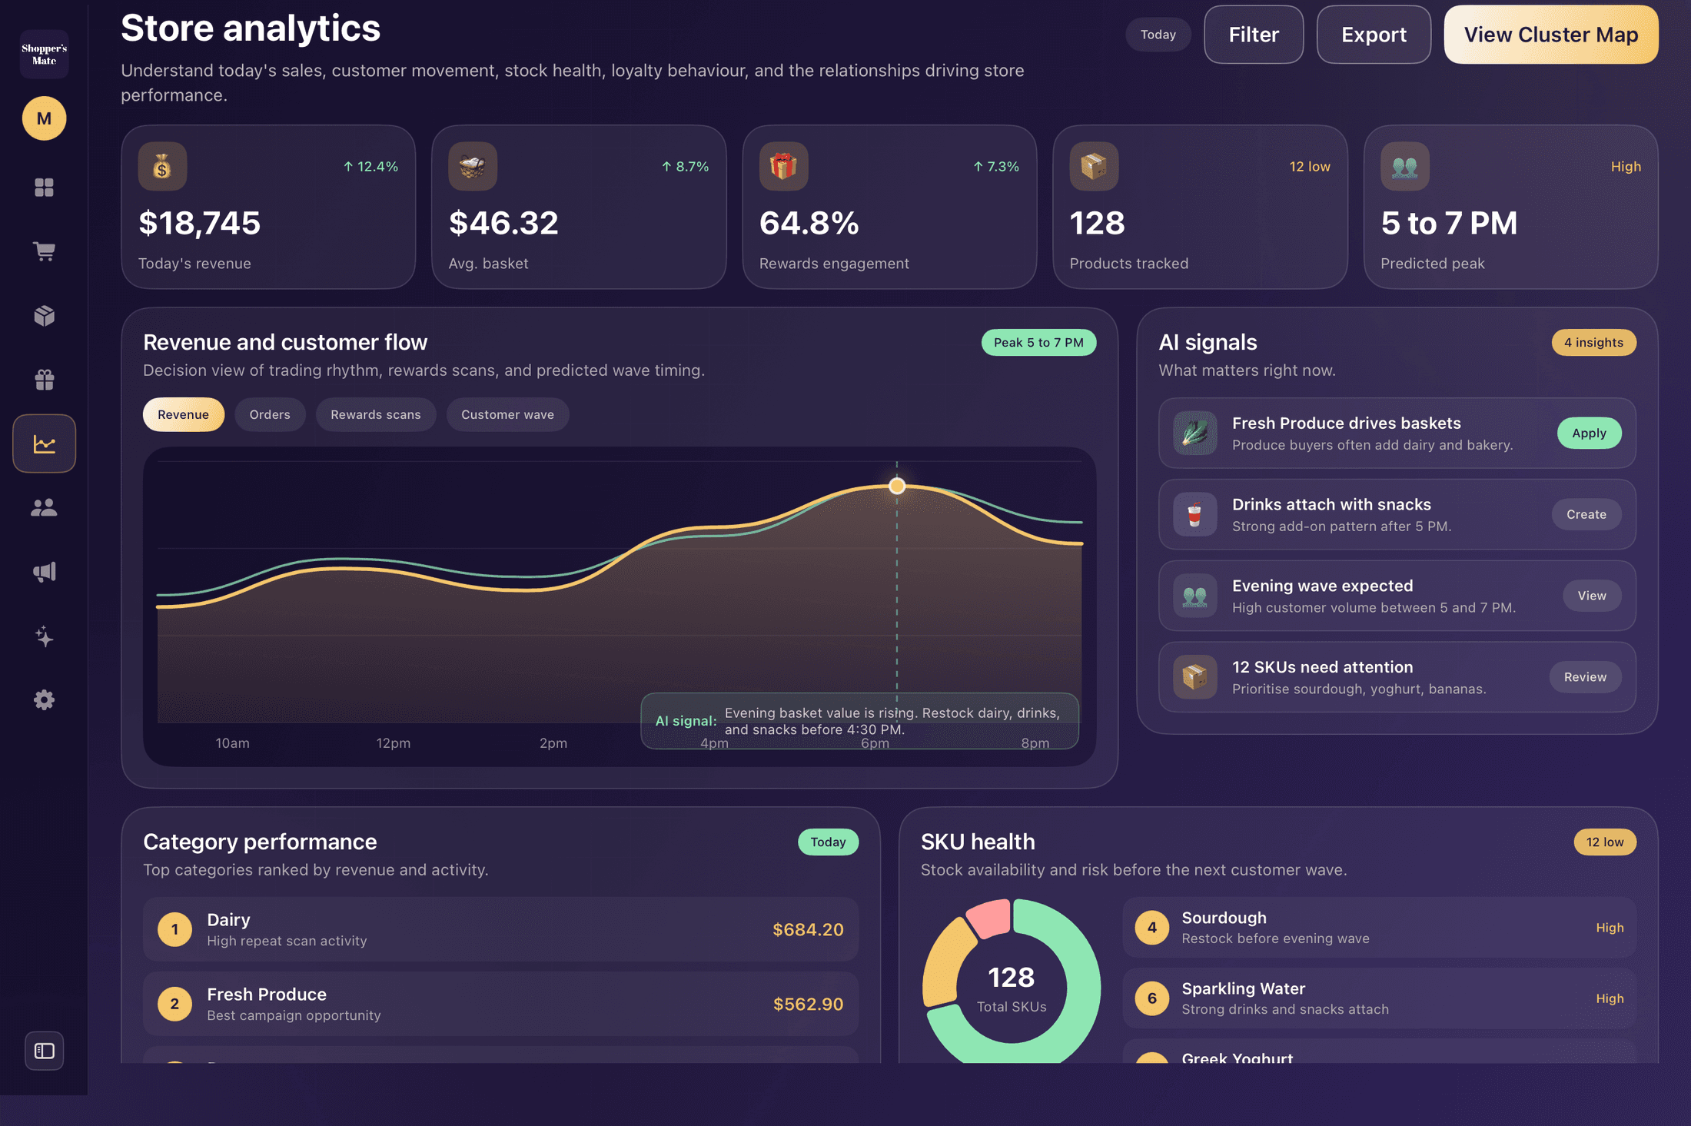Collapse the sidebar with panel icon

pos(44,1051)
